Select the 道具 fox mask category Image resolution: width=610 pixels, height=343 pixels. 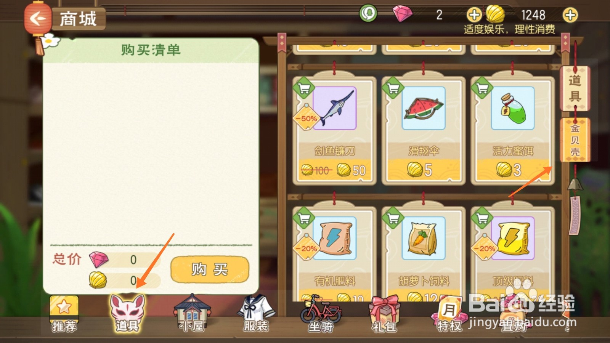tap(127, 313)
